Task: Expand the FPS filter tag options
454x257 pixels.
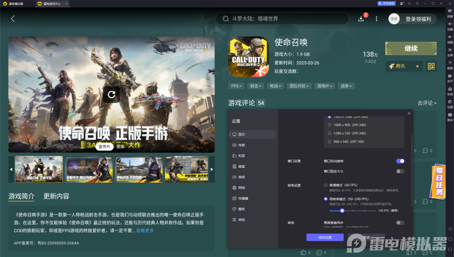Action: click(236, 86)
